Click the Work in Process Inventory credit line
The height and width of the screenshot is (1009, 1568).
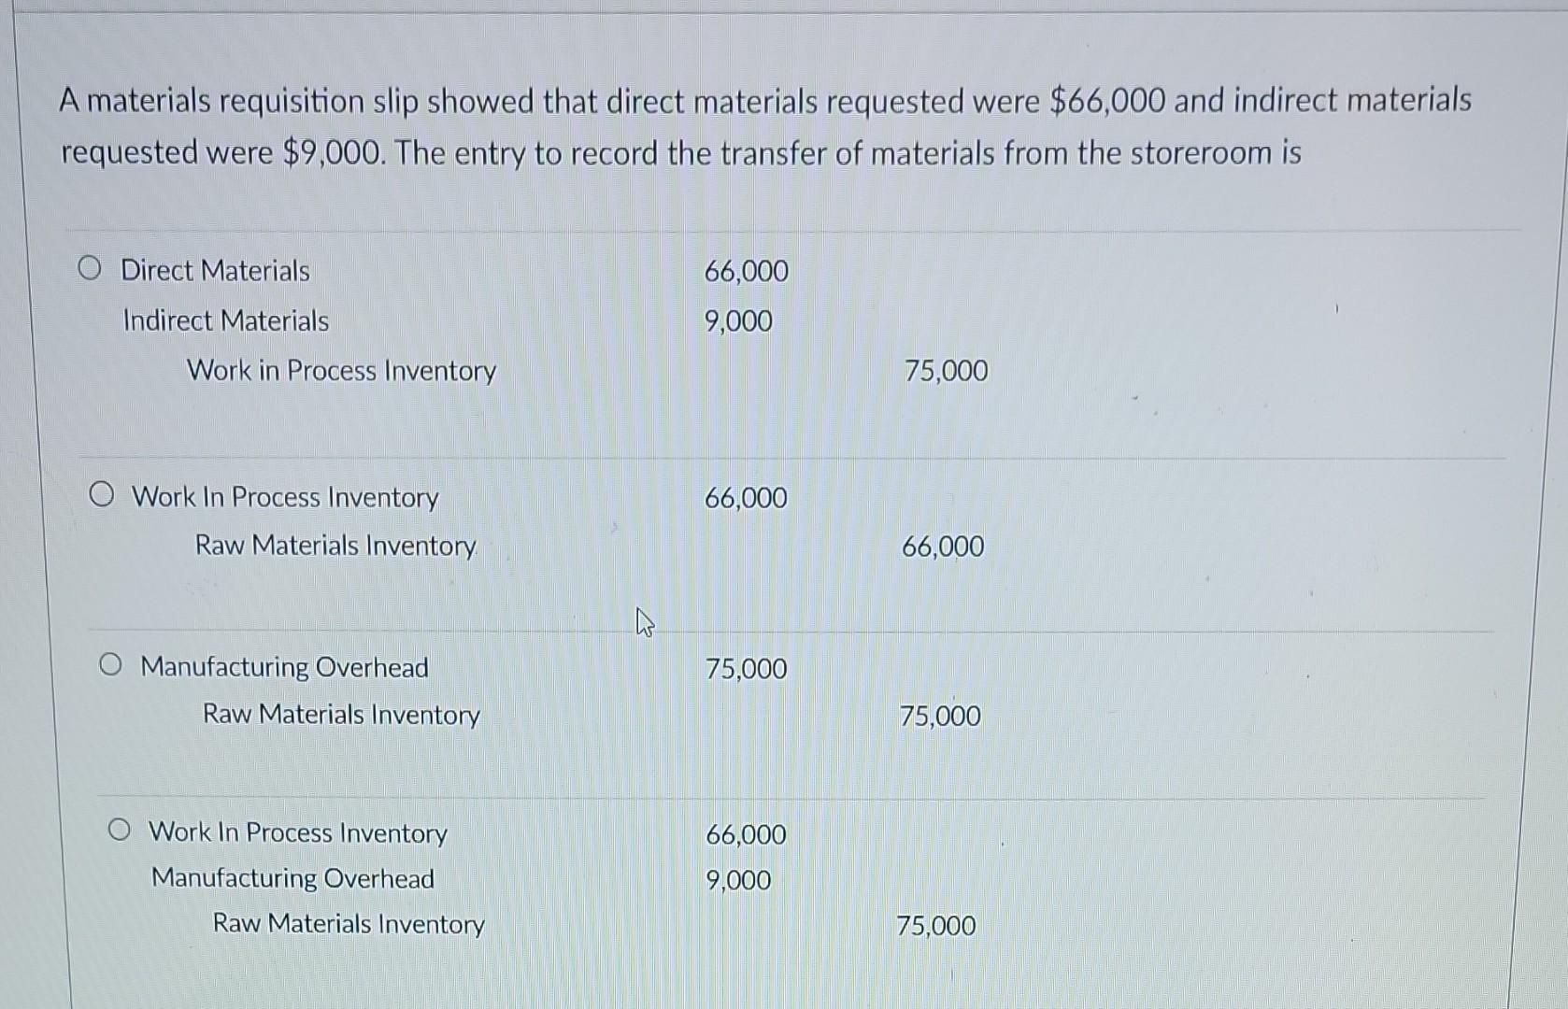pos(340,371)
